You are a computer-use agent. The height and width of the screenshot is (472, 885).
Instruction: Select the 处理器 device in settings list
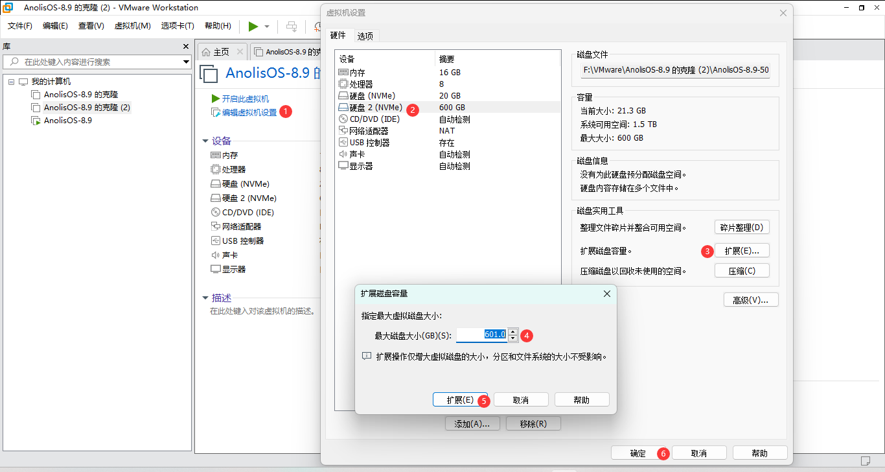click(x=361, y=84)
